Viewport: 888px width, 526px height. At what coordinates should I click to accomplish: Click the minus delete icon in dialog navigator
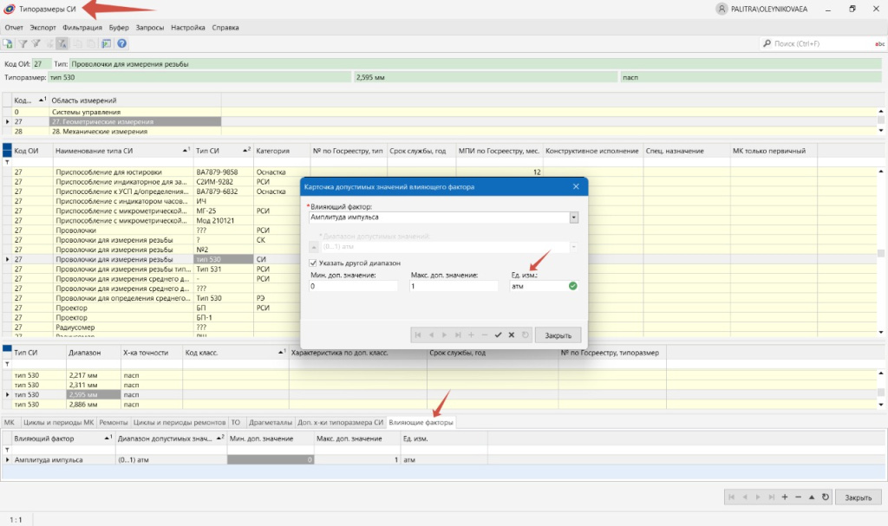[x=484, y=335]
